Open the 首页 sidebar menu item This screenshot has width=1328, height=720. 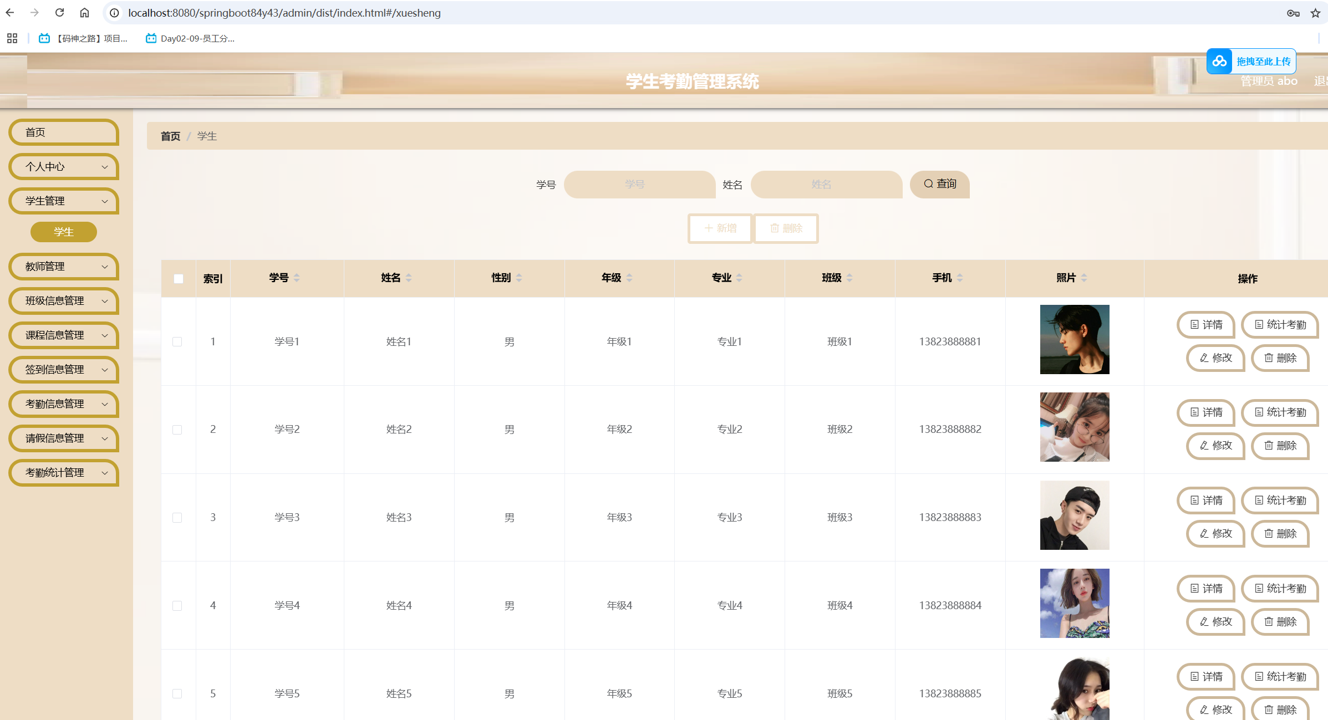coord(64,132)
